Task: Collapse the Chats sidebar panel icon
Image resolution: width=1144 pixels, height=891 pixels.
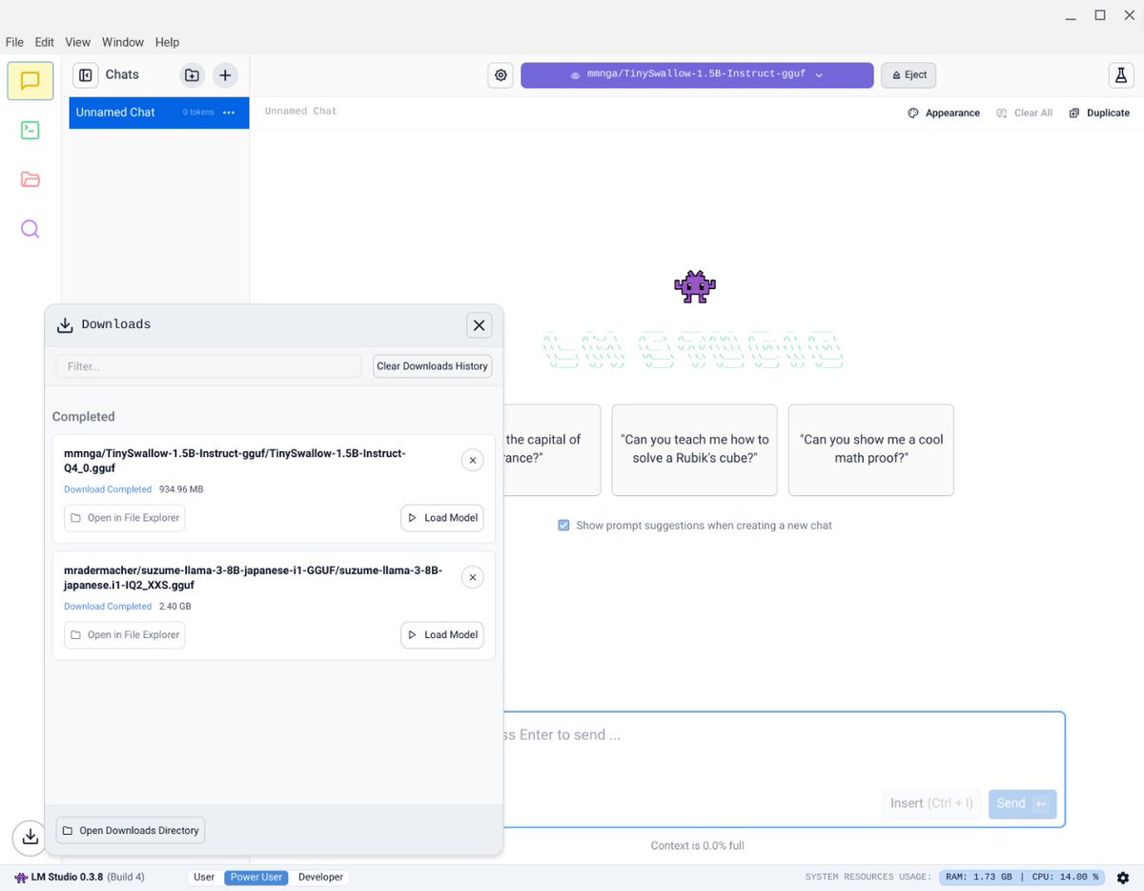Action: click(x=86, y=74)
